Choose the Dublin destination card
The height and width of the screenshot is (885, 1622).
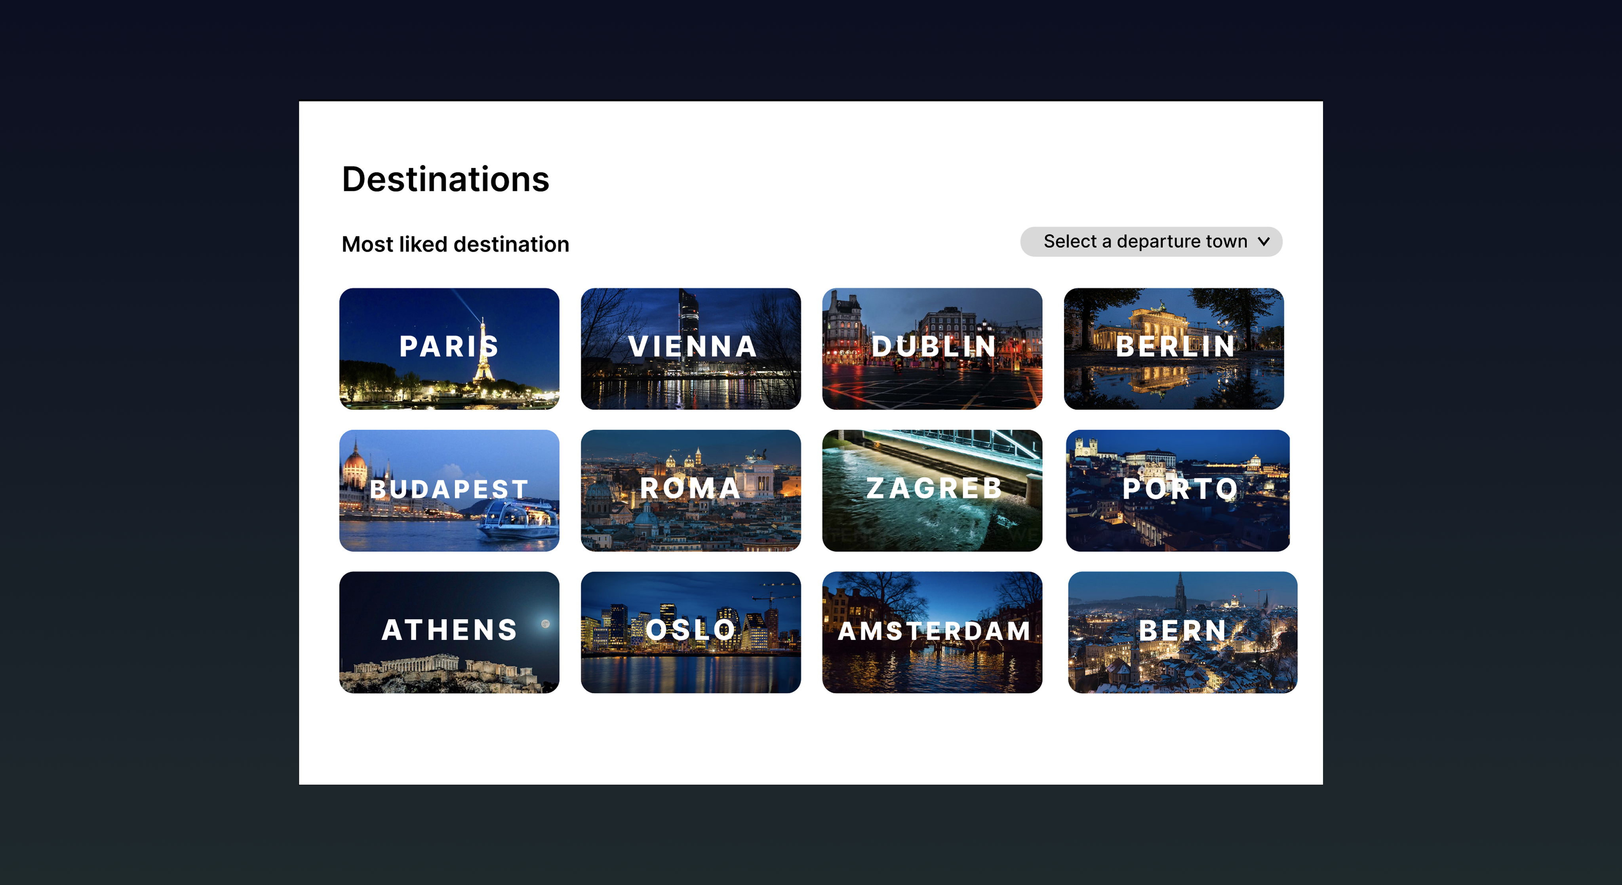pyautogui.click(x=932, y=349)
